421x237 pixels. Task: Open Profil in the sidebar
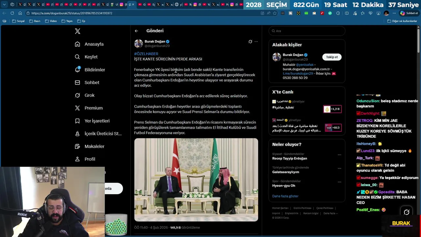[85, 159]
